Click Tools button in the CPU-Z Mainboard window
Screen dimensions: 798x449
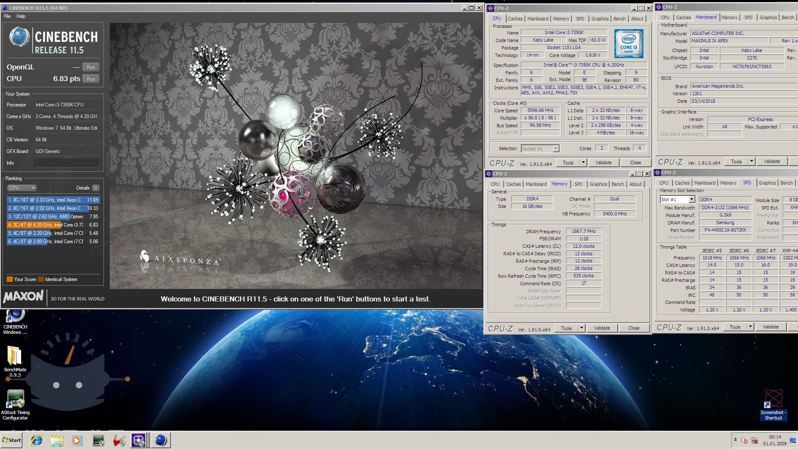click(x=736, y=161)
